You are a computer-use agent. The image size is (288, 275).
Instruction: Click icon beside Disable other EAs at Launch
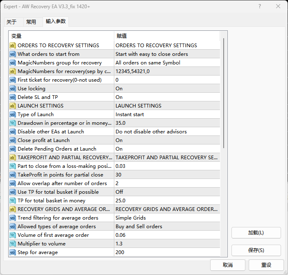(x=12, y=132)
